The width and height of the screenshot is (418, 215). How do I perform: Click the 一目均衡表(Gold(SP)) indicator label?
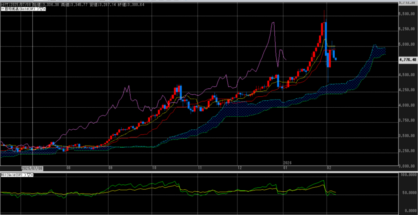(19, 9)
